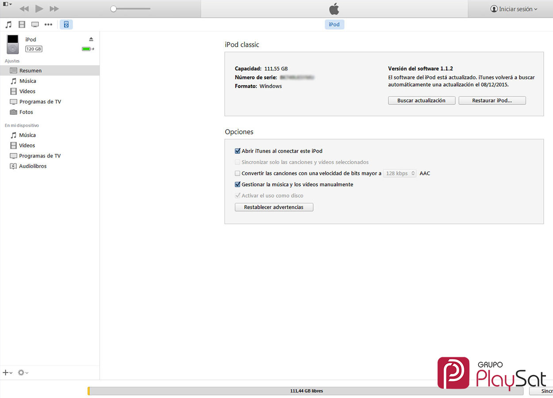Open Programas de TV under Ajustes
This screenshot has width=553, height=398.
[x=50, y=102]
